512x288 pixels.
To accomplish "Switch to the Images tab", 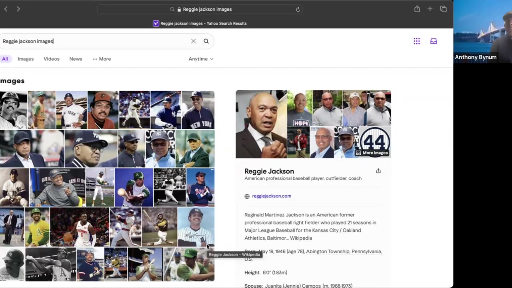I will coord(26,59).
